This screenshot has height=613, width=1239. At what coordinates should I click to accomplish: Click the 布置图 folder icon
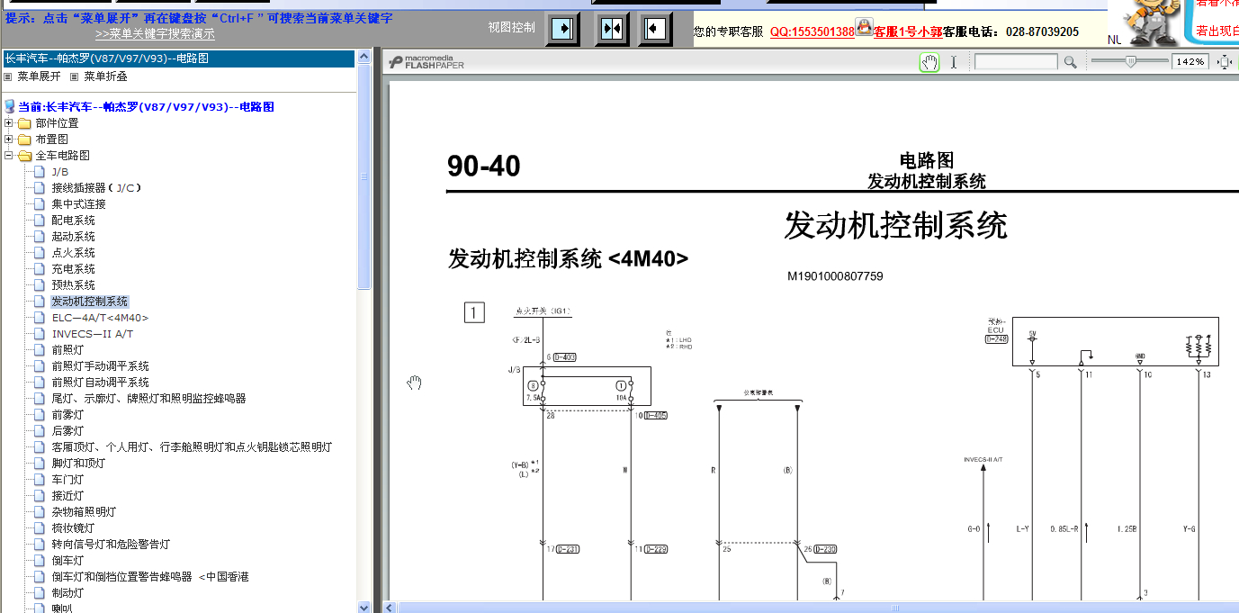(x=24, y=140)
